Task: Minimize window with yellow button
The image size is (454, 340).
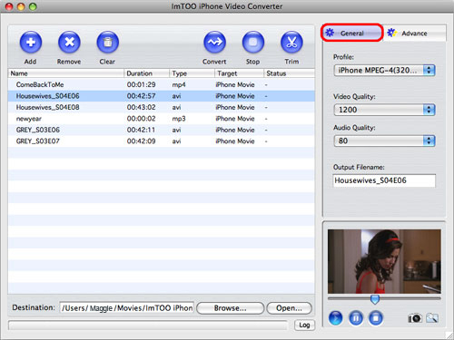Action: (x=21, y=6)
